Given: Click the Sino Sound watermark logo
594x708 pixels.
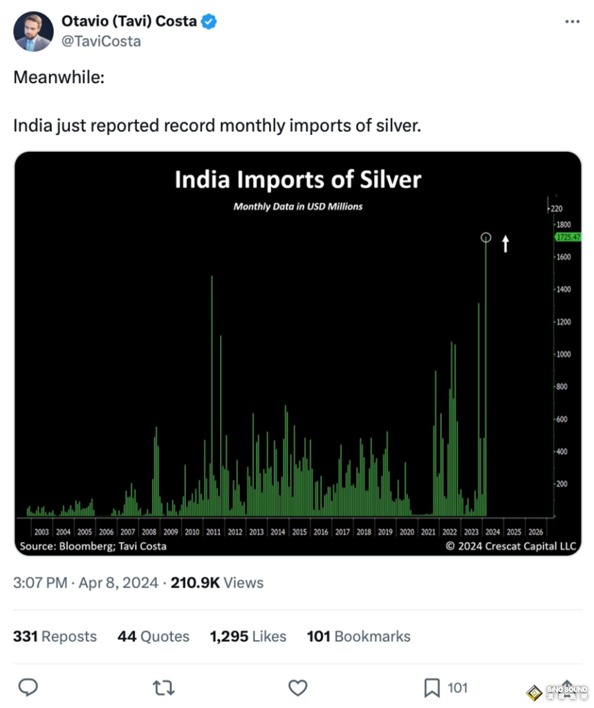Looking at the screenshot, I should point(557,692).
